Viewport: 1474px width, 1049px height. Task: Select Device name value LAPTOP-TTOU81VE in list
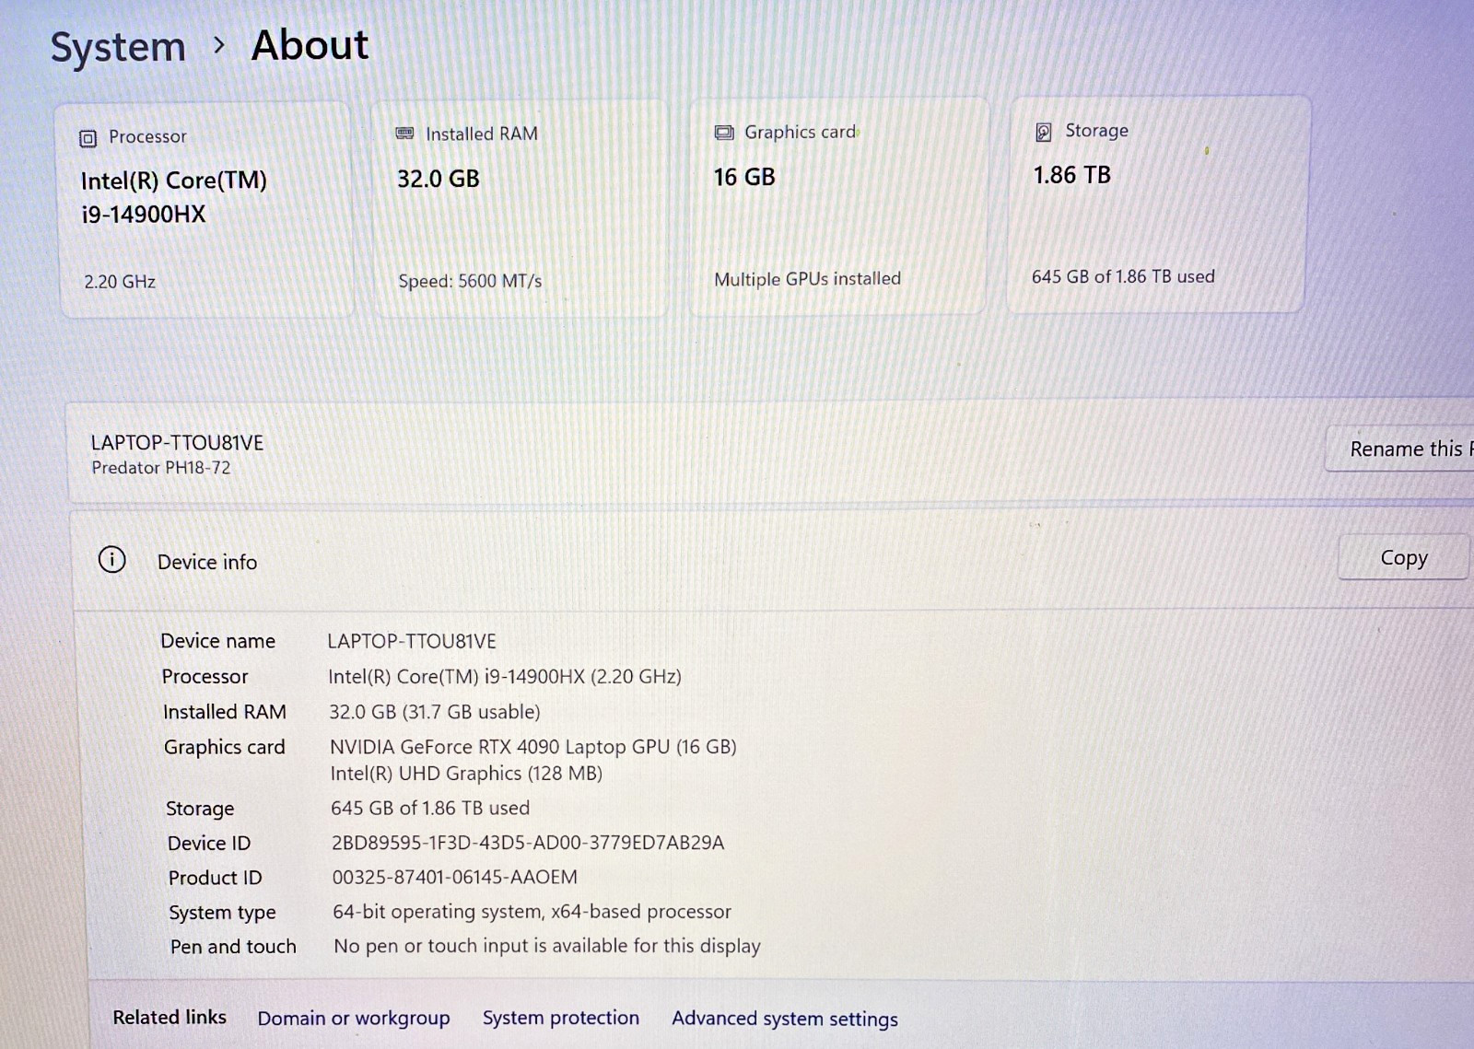coord(412,641)
